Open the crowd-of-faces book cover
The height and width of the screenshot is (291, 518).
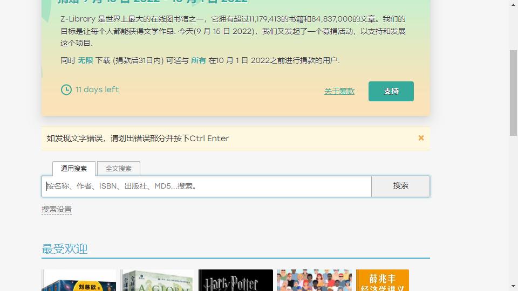point(315,280)
